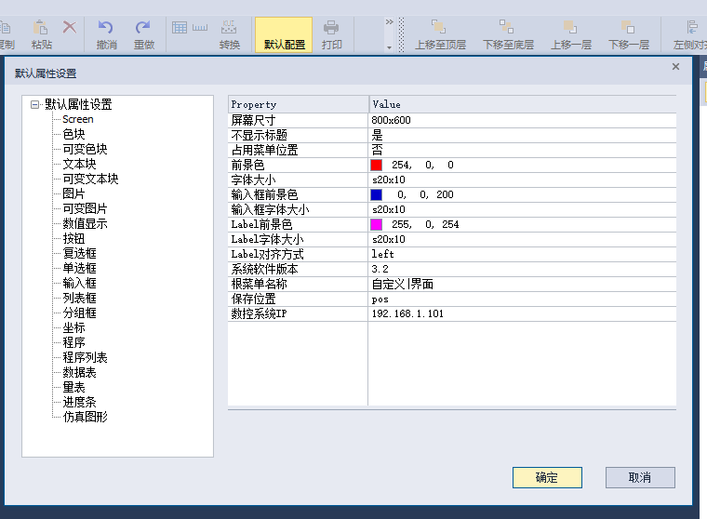
Task: Click the 转换 convert icon
Action: pyautogui.click(x=229, y=28)
